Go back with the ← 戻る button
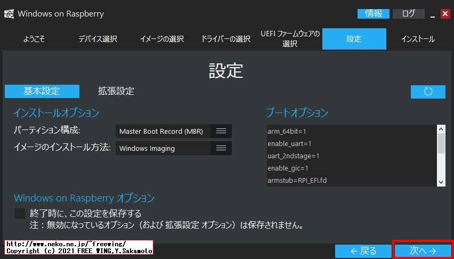 [x=363, y=251]
